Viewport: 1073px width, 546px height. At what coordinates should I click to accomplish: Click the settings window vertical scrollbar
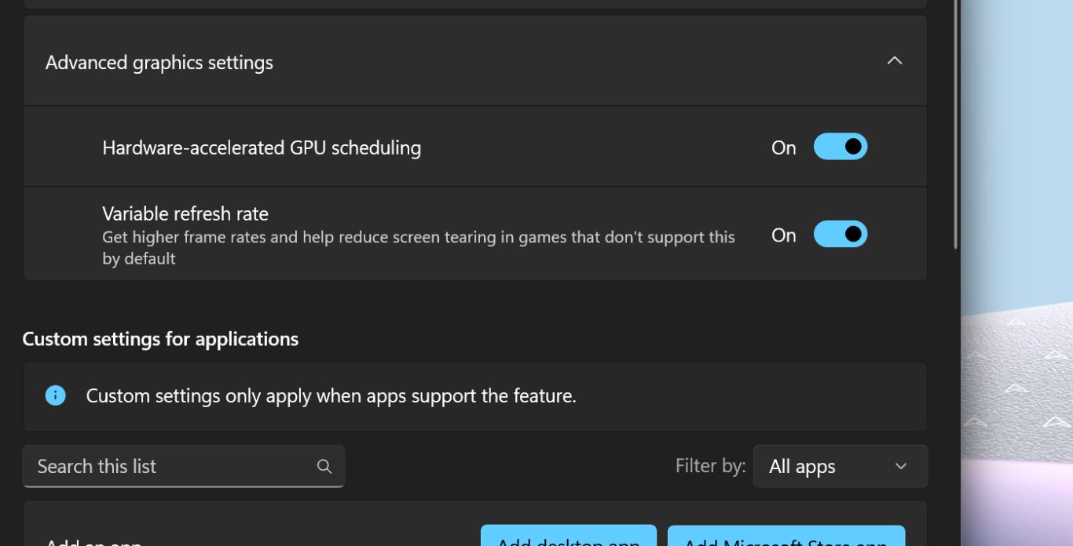point(955,126)
